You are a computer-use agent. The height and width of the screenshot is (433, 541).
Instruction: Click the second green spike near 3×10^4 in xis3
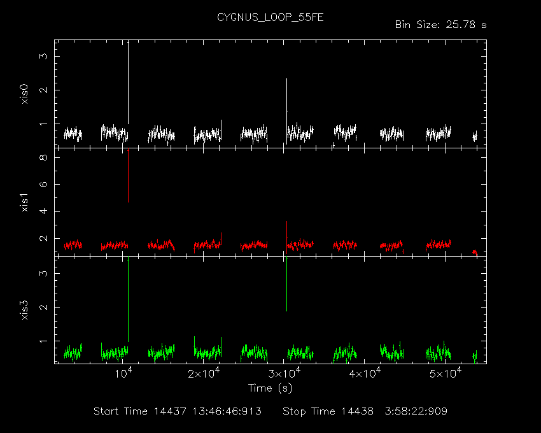[x=286, y=284]
